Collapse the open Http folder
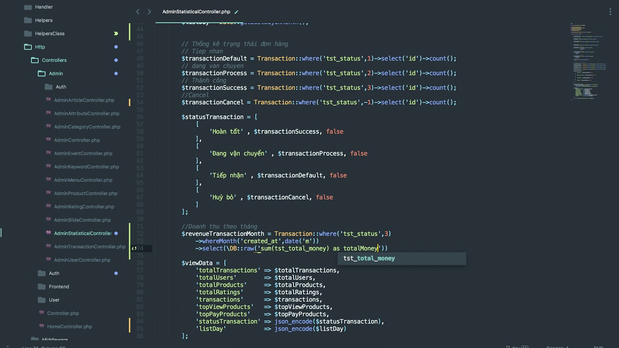Image resolution: width=619 pixels, height=348 pixels. click(x=28, y=47)
